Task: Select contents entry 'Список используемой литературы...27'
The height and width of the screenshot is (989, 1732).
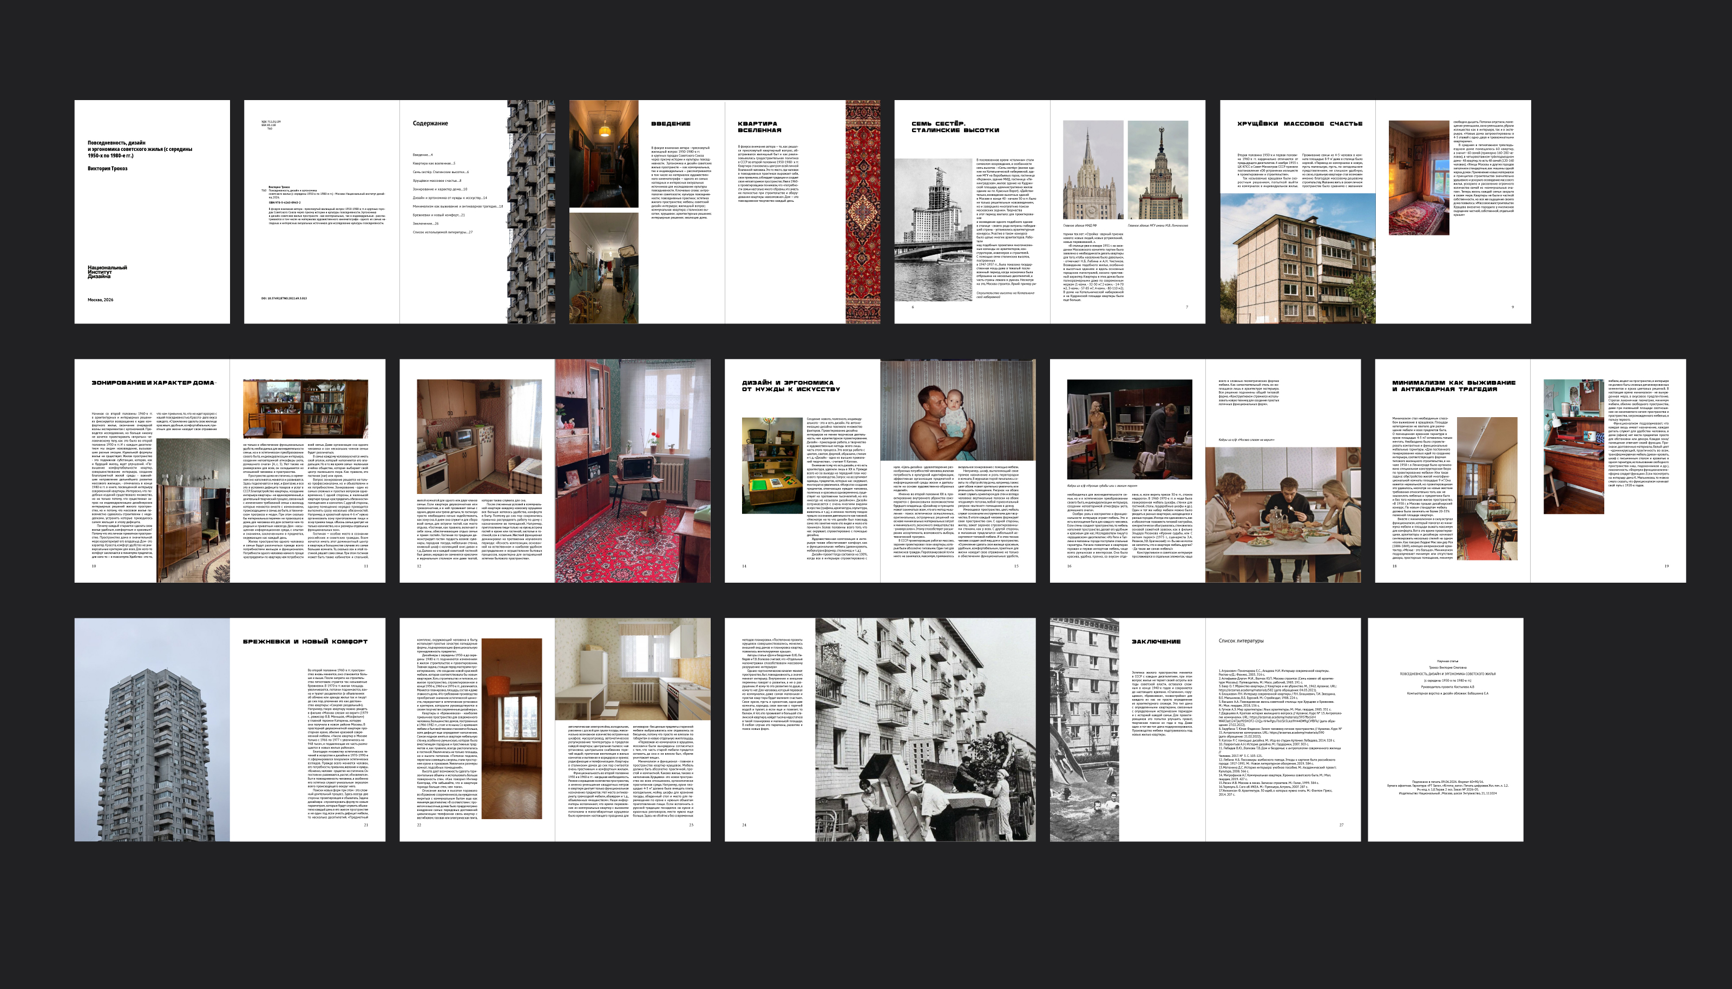Action: click(442, 232)
